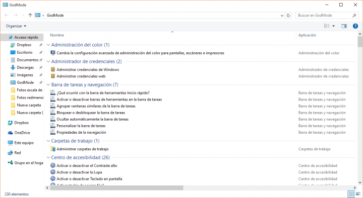This screenshot has width=363, height=198.
Task: Click the horizontal scrollbar thumb
Action: 116,188
